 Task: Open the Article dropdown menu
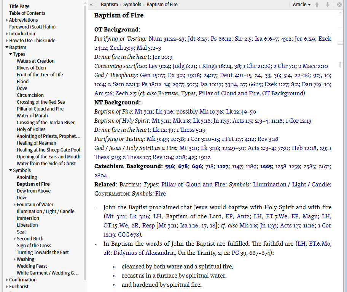(x=302, y=5)
